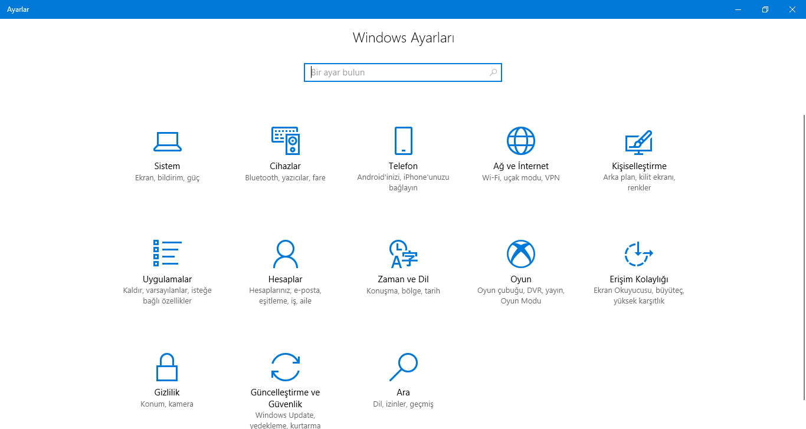The image size is (806, 429).
Task: Click the Güncelleştirme ve Güvenlik sync icon
Action: tap(285, 367)
